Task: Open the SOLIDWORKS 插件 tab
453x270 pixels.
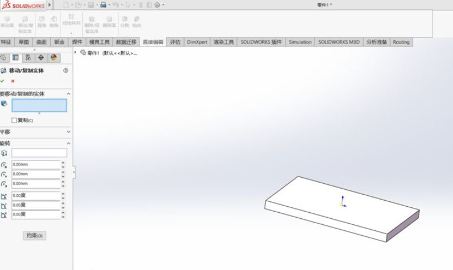Action: click(x=261, y=42)
